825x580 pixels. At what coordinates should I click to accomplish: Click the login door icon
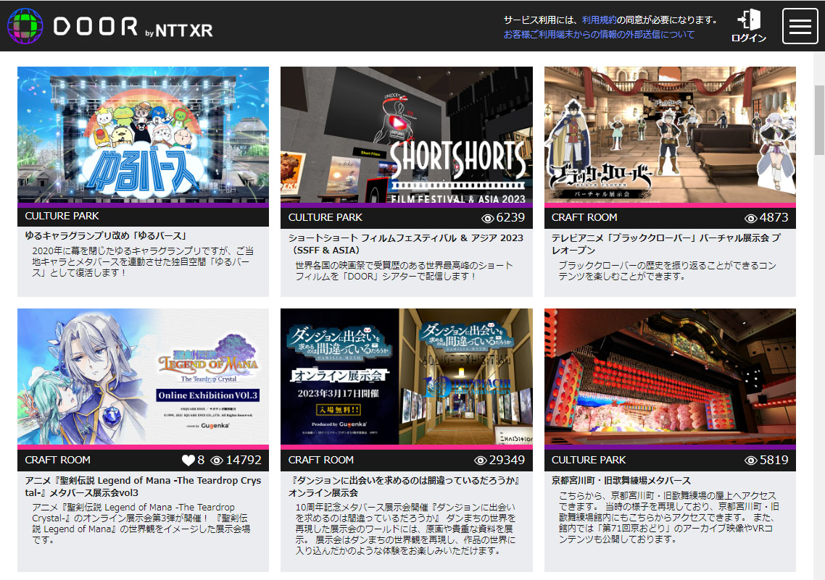pos(749,20)
